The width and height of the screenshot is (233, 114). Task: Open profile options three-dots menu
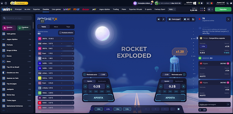212,9
